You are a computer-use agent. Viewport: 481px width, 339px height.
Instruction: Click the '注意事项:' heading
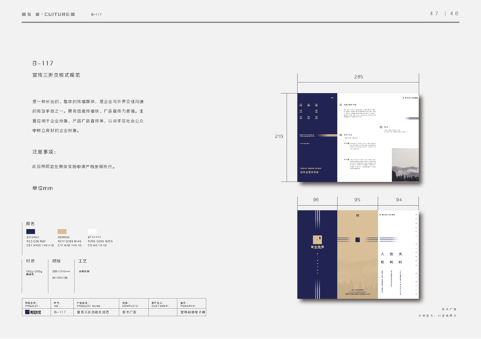tap(44, 152)
